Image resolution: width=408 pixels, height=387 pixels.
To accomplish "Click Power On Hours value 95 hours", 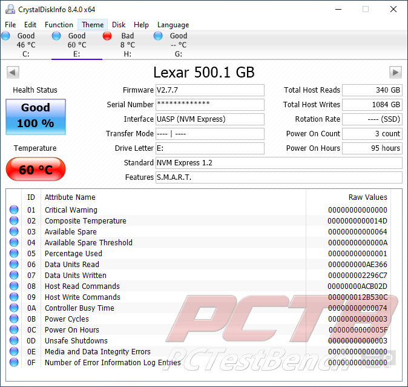I will [x=372, y=148].
